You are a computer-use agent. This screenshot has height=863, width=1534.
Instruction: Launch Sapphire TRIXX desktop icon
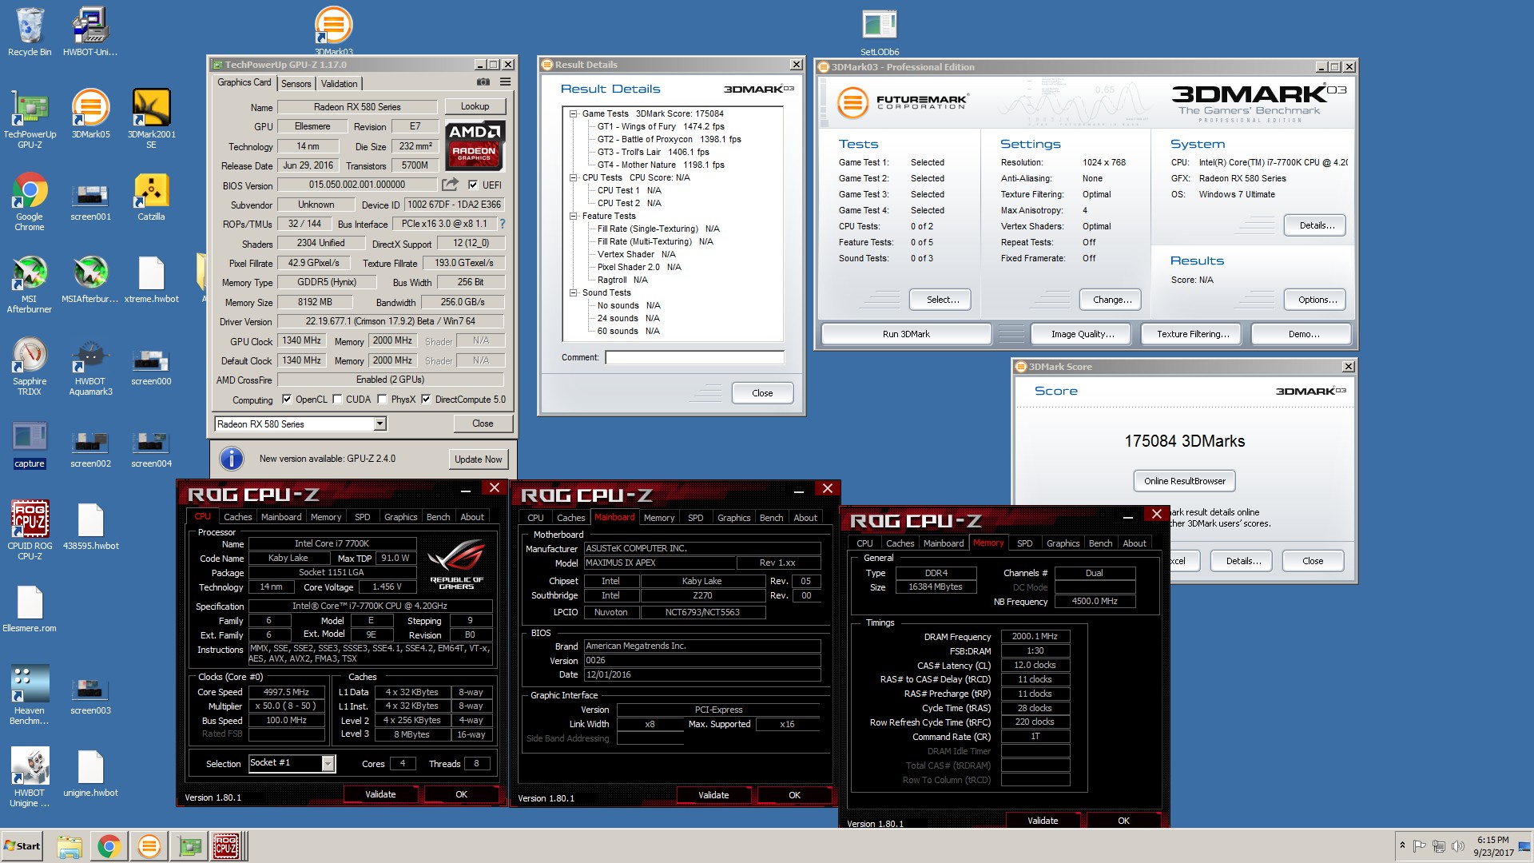pos(30,367)
